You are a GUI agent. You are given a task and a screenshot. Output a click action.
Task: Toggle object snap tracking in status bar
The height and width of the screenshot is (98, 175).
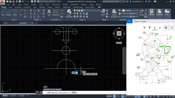click(x=136, y=96)
